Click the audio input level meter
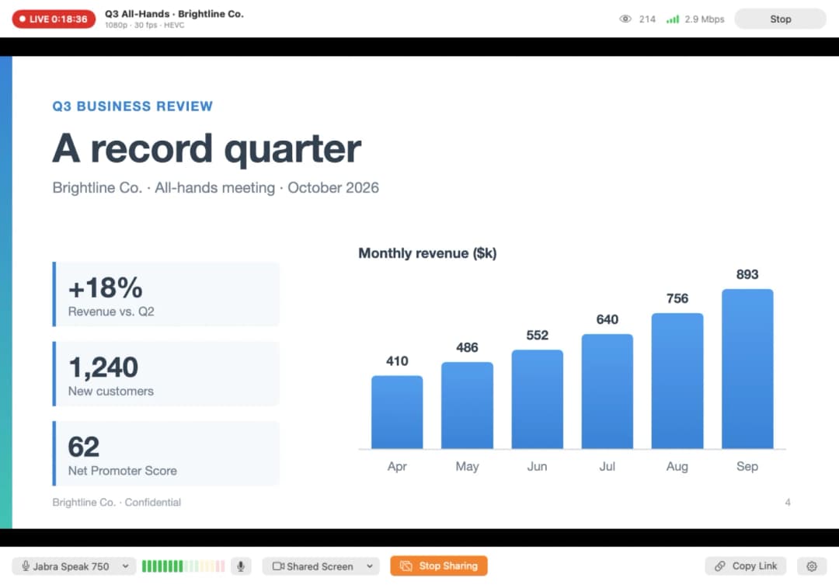Viewport: 839px width, 585px height. [183, 566]
